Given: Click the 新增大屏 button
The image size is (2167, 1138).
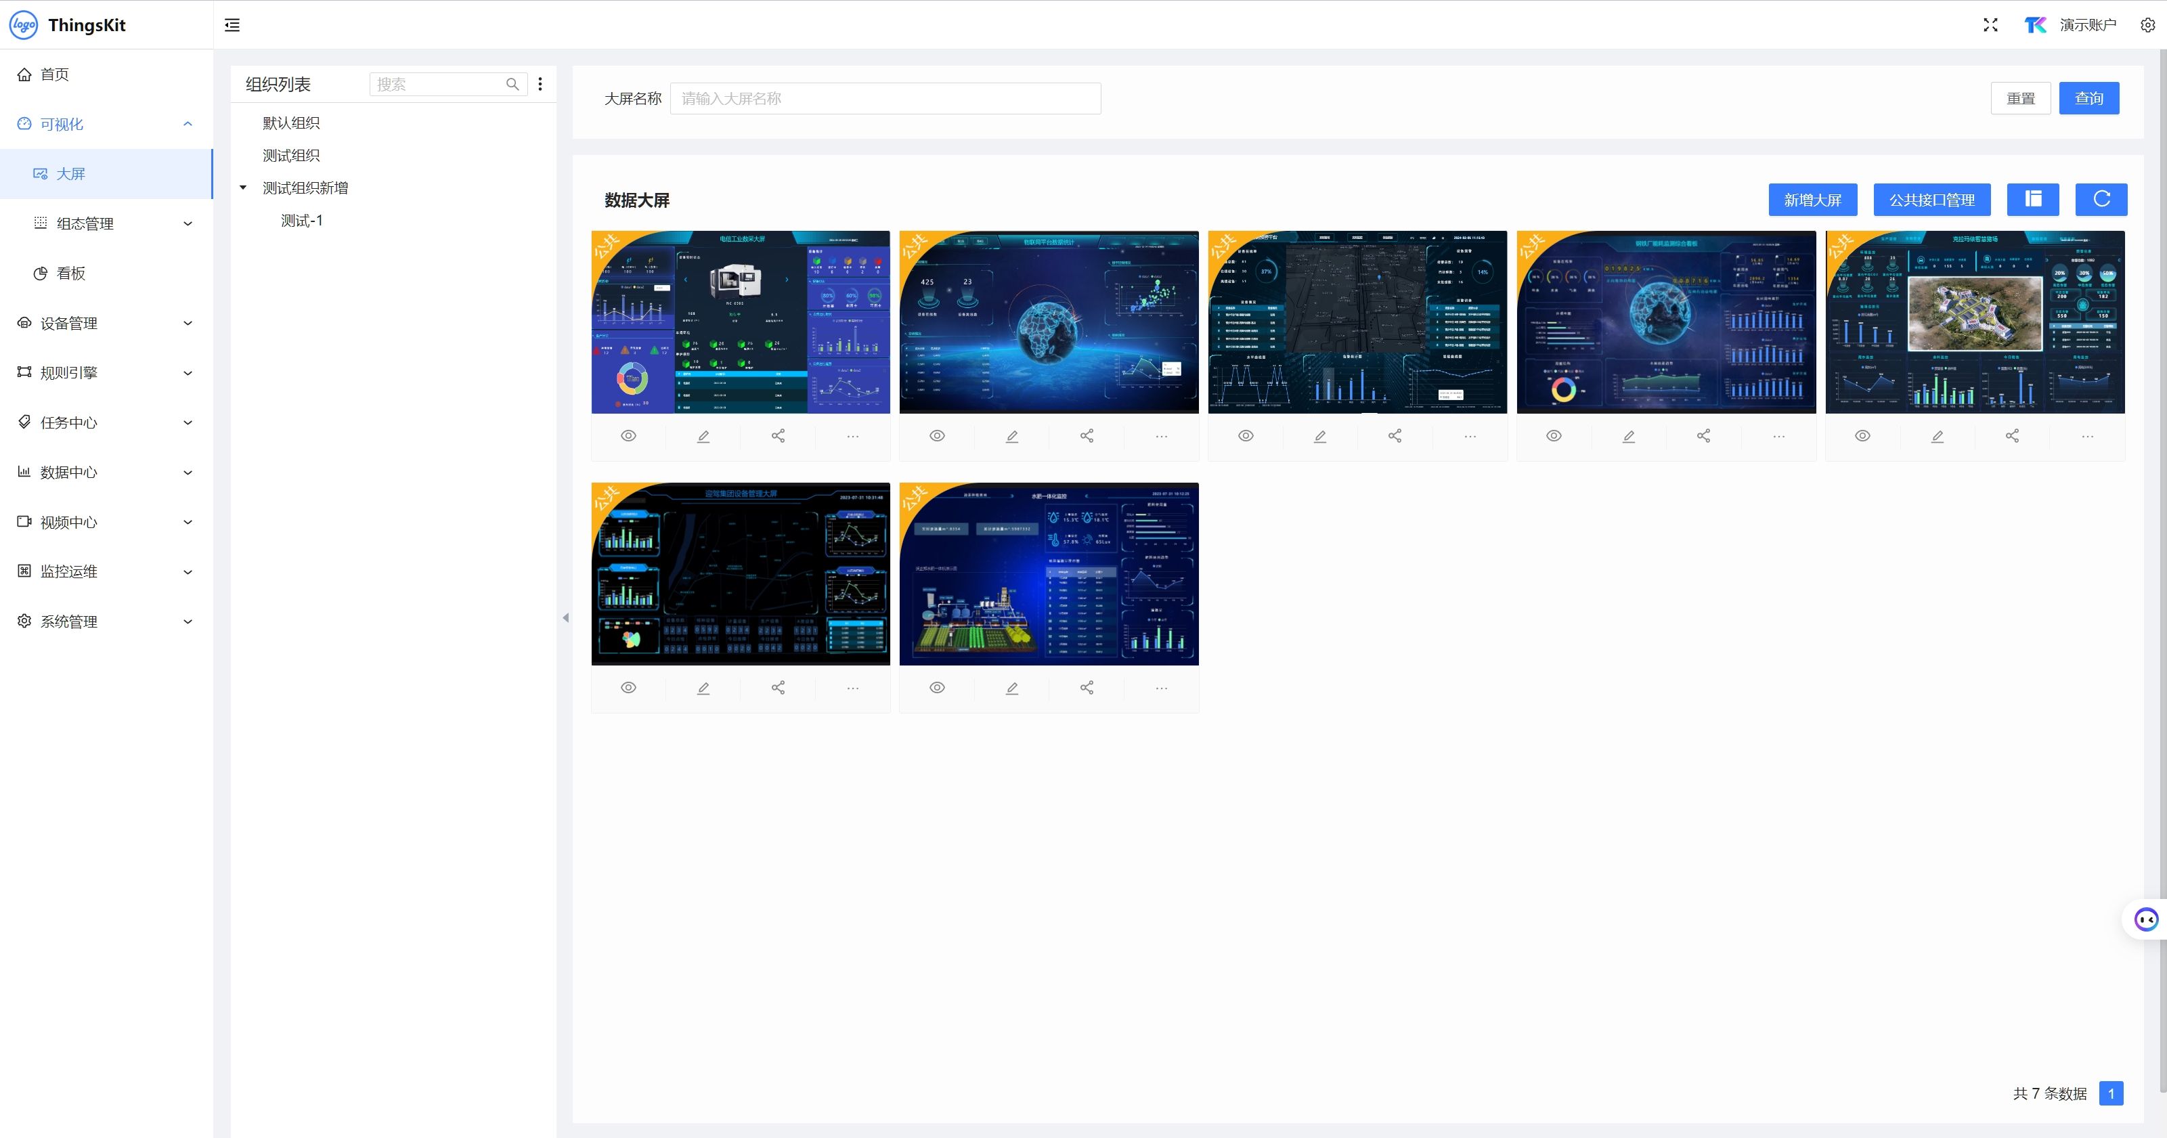Looking at the screenshot, I should [x=1812, y=199].
